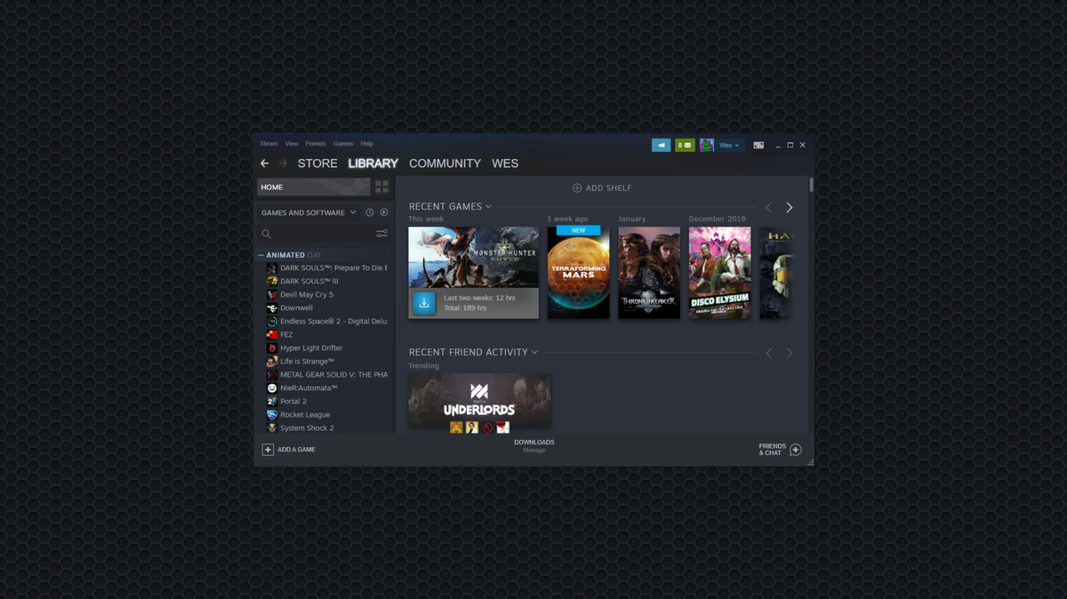Open the Manage downloads link

coord(533,451)
